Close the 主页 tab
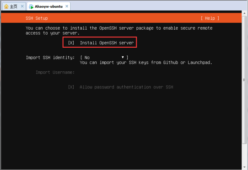Screen dimensions: 248x170 (22, 6)
